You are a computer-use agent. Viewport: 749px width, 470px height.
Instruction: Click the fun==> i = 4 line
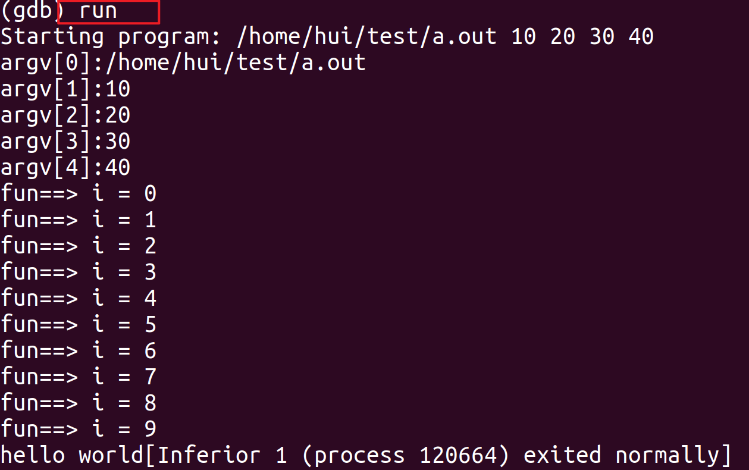point(79,299)
